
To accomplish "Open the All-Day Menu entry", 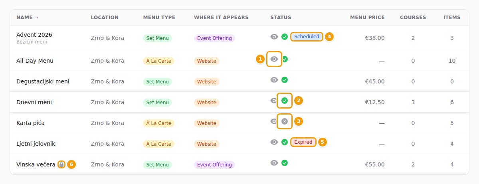I will point(35,61).
